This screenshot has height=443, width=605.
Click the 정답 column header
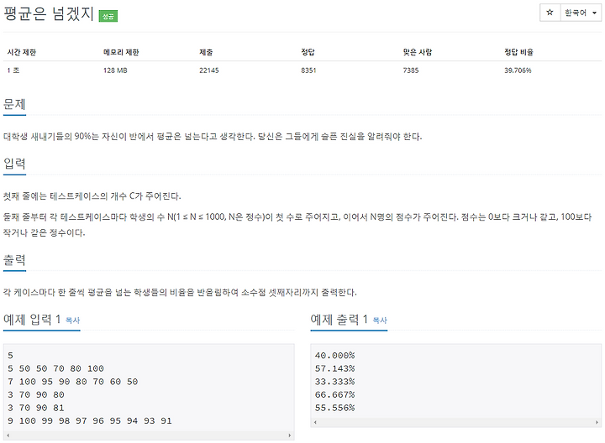tap(308, 52)
